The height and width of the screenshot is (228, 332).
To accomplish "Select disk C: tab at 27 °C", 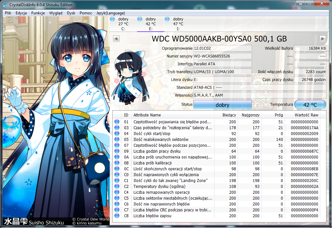I will click(123, 24).
